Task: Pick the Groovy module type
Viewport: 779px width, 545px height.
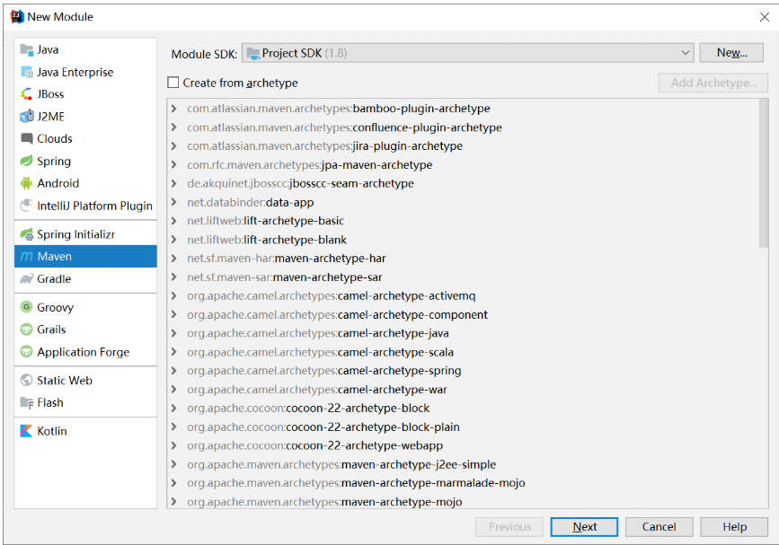Action: point(85,307)
